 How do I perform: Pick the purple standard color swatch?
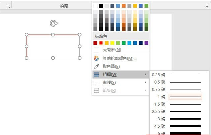click(x=146, y=43)
